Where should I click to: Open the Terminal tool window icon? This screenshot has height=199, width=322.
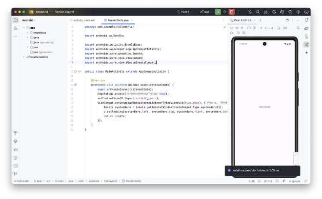pyautogui.click(x=16, y=165)
